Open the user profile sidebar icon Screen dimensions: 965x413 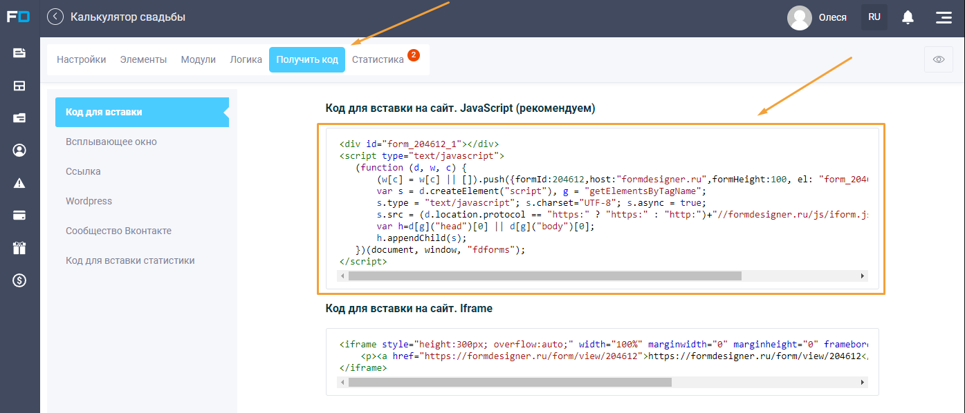coord(19,151)
